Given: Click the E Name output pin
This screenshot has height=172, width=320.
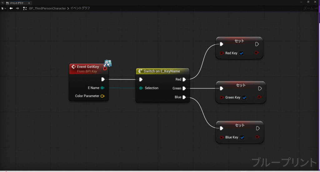Looking at the screenshot, I should click(x=102, y=88).
